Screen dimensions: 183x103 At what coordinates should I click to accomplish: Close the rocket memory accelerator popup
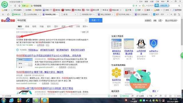click(149, 74)
